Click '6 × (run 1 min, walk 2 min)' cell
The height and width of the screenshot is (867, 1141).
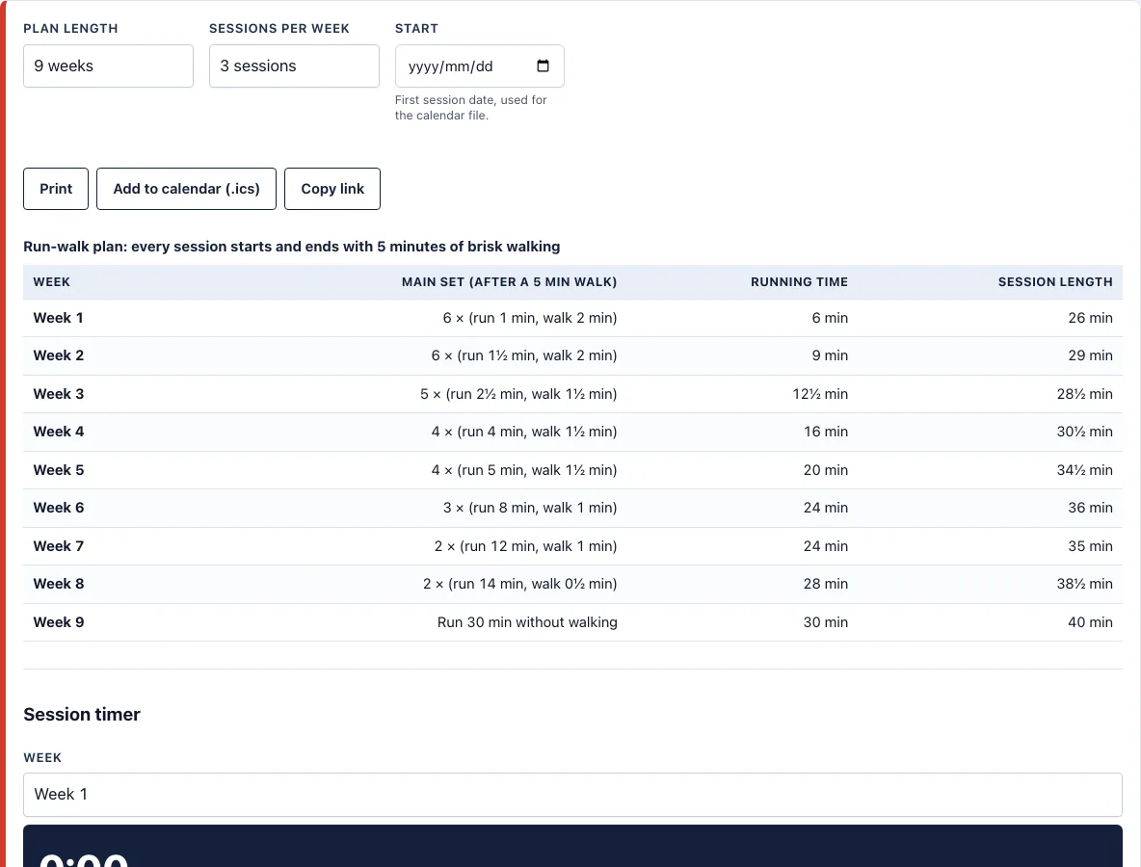(530, 318)
